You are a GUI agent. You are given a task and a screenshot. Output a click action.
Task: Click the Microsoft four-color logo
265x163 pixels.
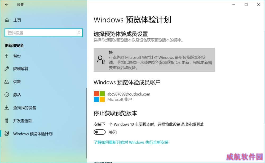[x=99, y=97]
